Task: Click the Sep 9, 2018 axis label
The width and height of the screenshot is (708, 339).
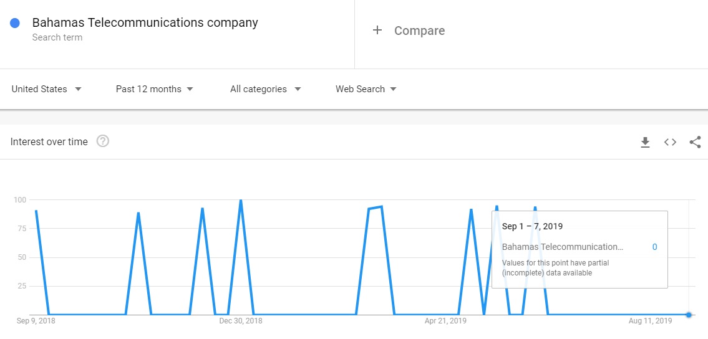Action: [x=36, y=322]
